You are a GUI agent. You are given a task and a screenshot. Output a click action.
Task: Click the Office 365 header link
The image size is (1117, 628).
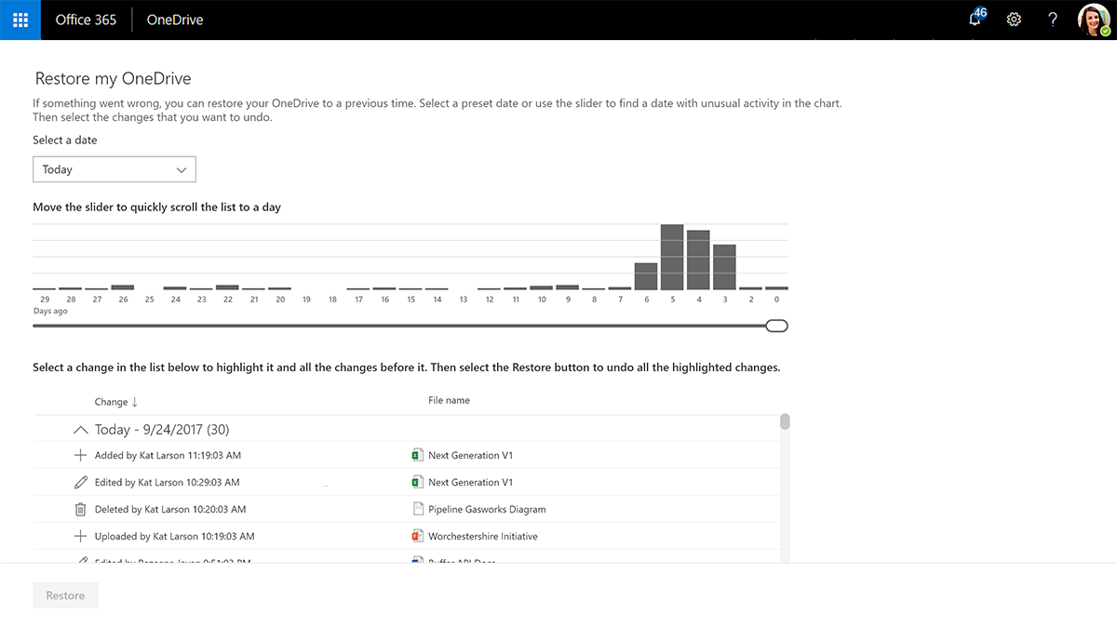(x=86, y=20)
